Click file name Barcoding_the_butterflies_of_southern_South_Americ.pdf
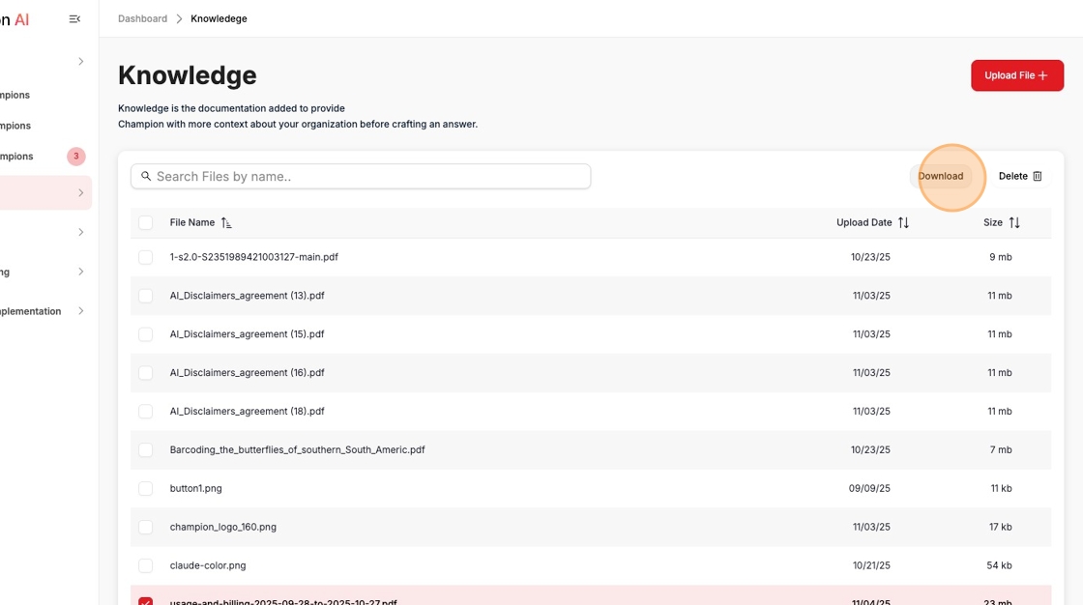This screenshot has width=1083, height=605. [297, 449]
